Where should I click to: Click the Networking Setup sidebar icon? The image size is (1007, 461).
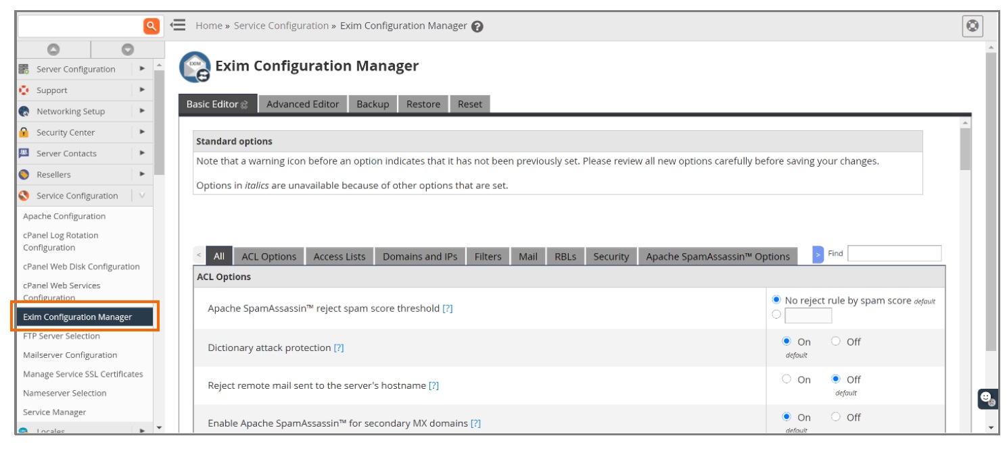(x=24, y=111)
